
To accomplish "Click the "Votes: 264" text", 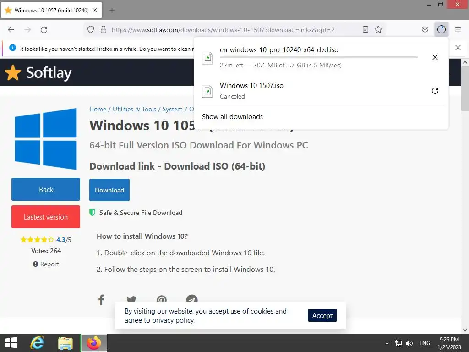I will coord(46,251).
